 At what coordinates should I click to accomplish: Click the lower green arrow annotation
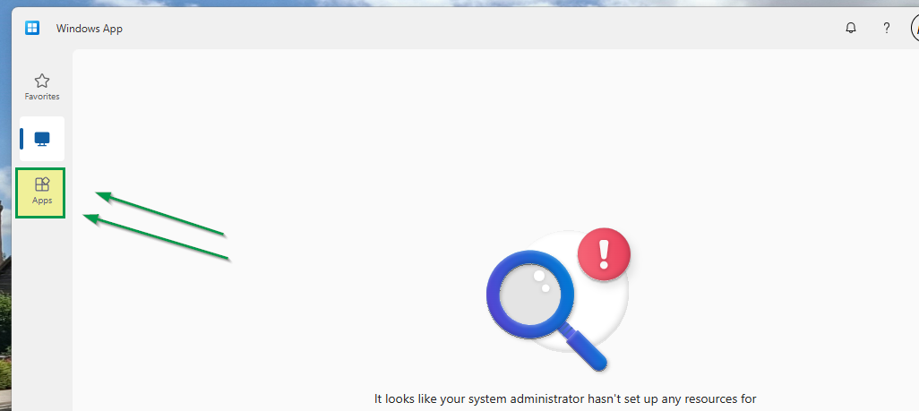pyautogui.click(x=156, y=237)
